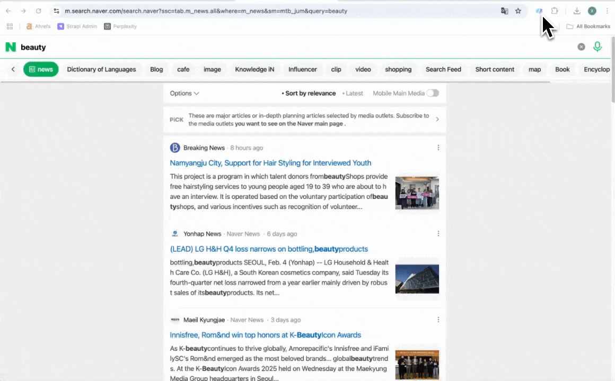This screenshot has width=615, height=381.
Task: Clear the search field with X icon
Action: (x=581, y=47)
